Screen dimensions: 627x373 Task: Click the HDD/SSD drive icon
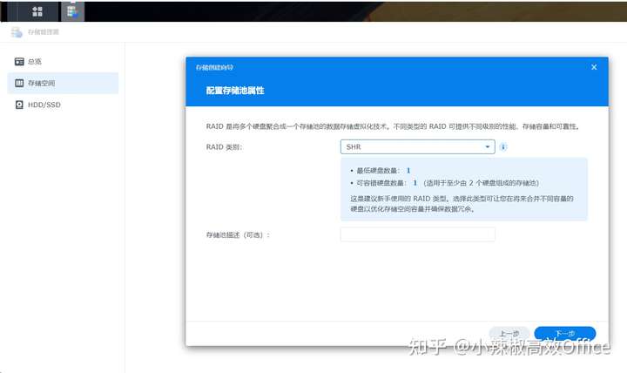19,105
